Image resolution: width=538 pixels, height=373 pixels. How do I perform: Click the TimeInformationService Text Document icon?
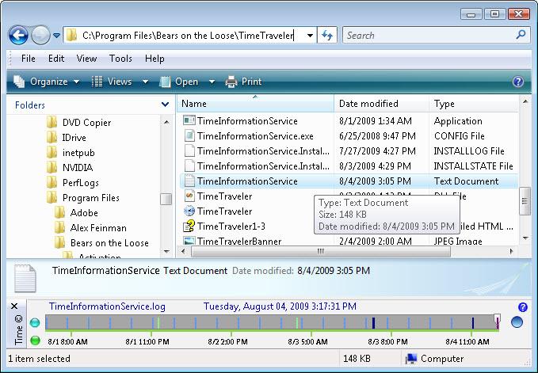tap(189, 181)
